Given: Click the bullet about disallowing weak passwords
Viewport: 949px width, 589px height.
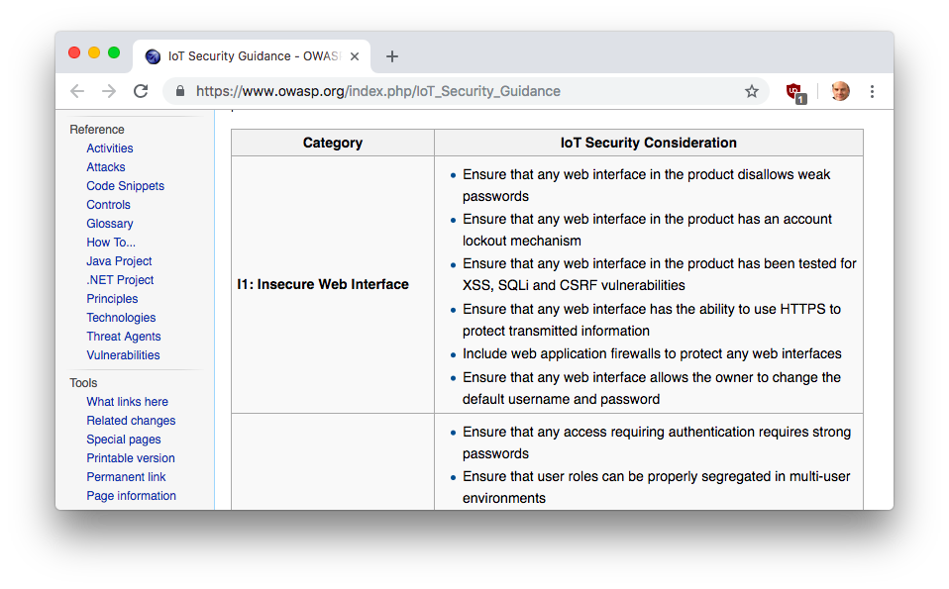Looking at the screenshot, I should pos(647,185).
